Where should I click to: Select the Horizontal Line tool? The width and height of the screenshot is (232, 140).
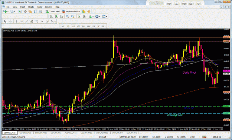(x=22, y=21)
